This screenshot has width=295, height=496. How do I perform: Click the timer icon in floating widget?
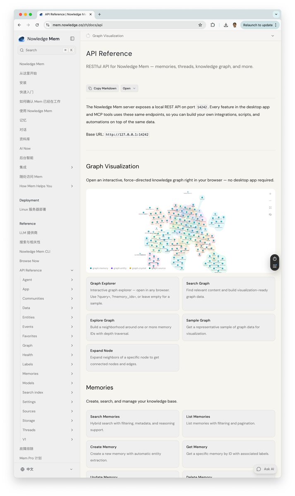click(275, 259)
